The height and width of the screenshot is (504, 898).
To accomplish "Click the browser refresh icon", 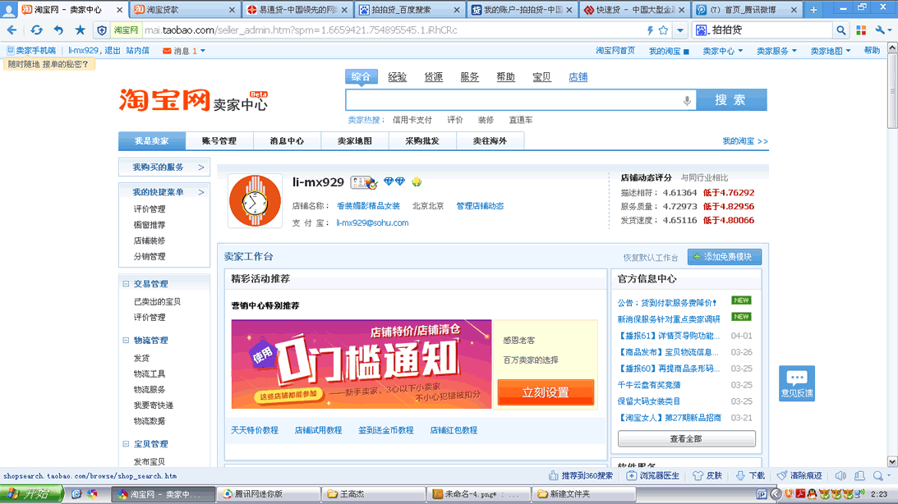I will coord(37,30).
